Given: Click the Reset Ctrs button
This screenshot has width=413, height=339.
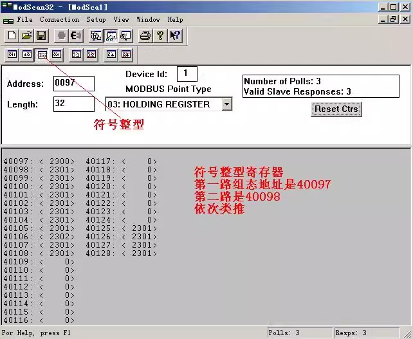Looking at the screenshot, I should (336, 109).
